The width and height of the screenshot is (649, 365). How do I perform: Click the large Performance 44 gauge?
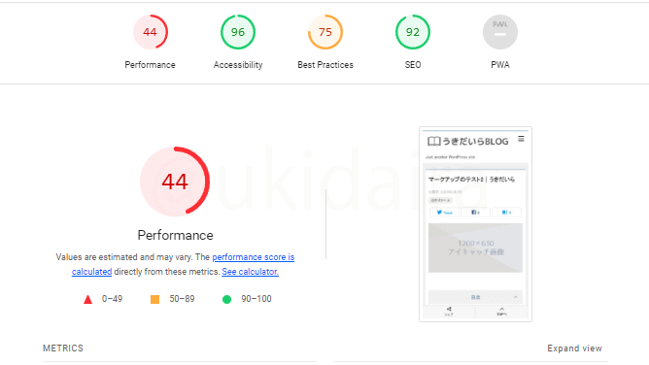click(175, 182)
